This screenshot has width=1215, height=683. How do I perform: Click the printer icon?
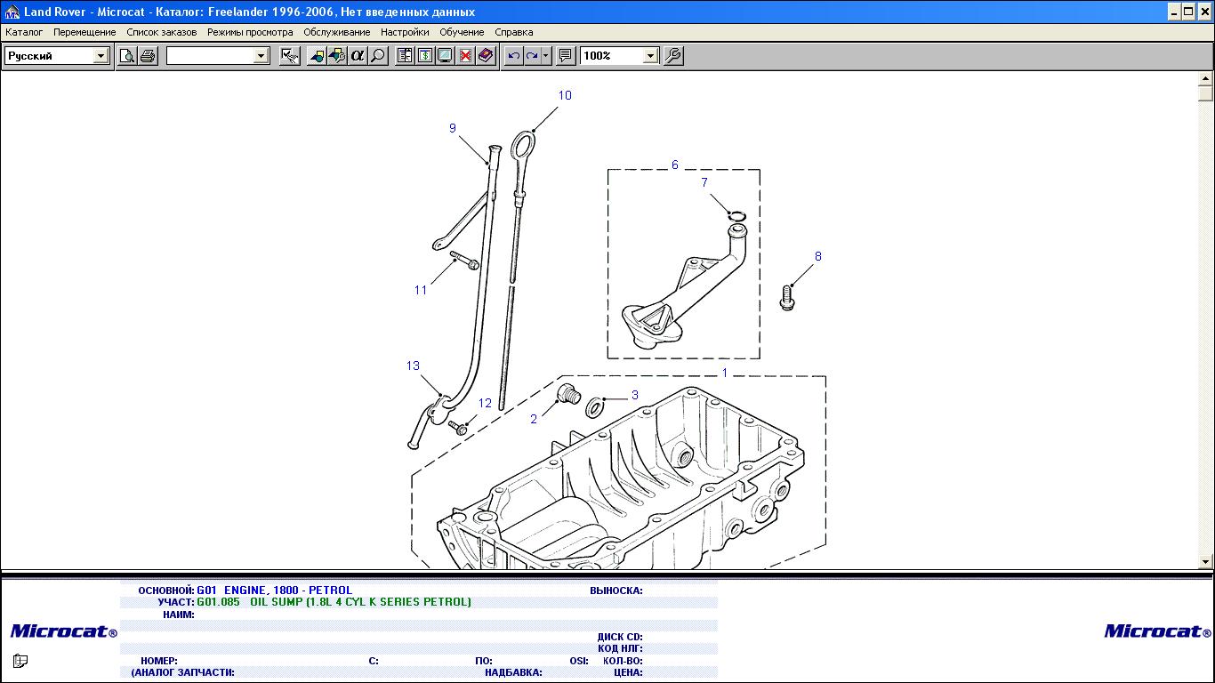[x=149, y=55]
